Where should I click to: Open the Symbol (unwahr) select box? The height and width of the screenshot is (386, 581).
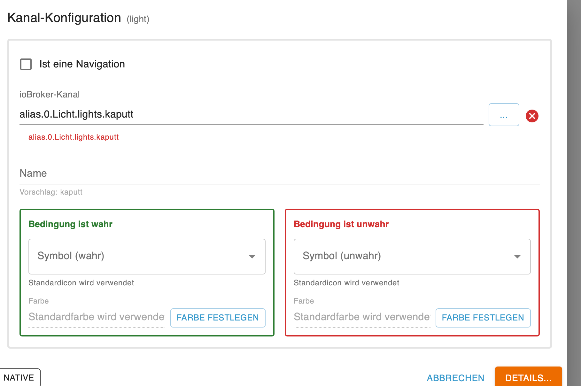pyautogui.click(x=406, y=256)
